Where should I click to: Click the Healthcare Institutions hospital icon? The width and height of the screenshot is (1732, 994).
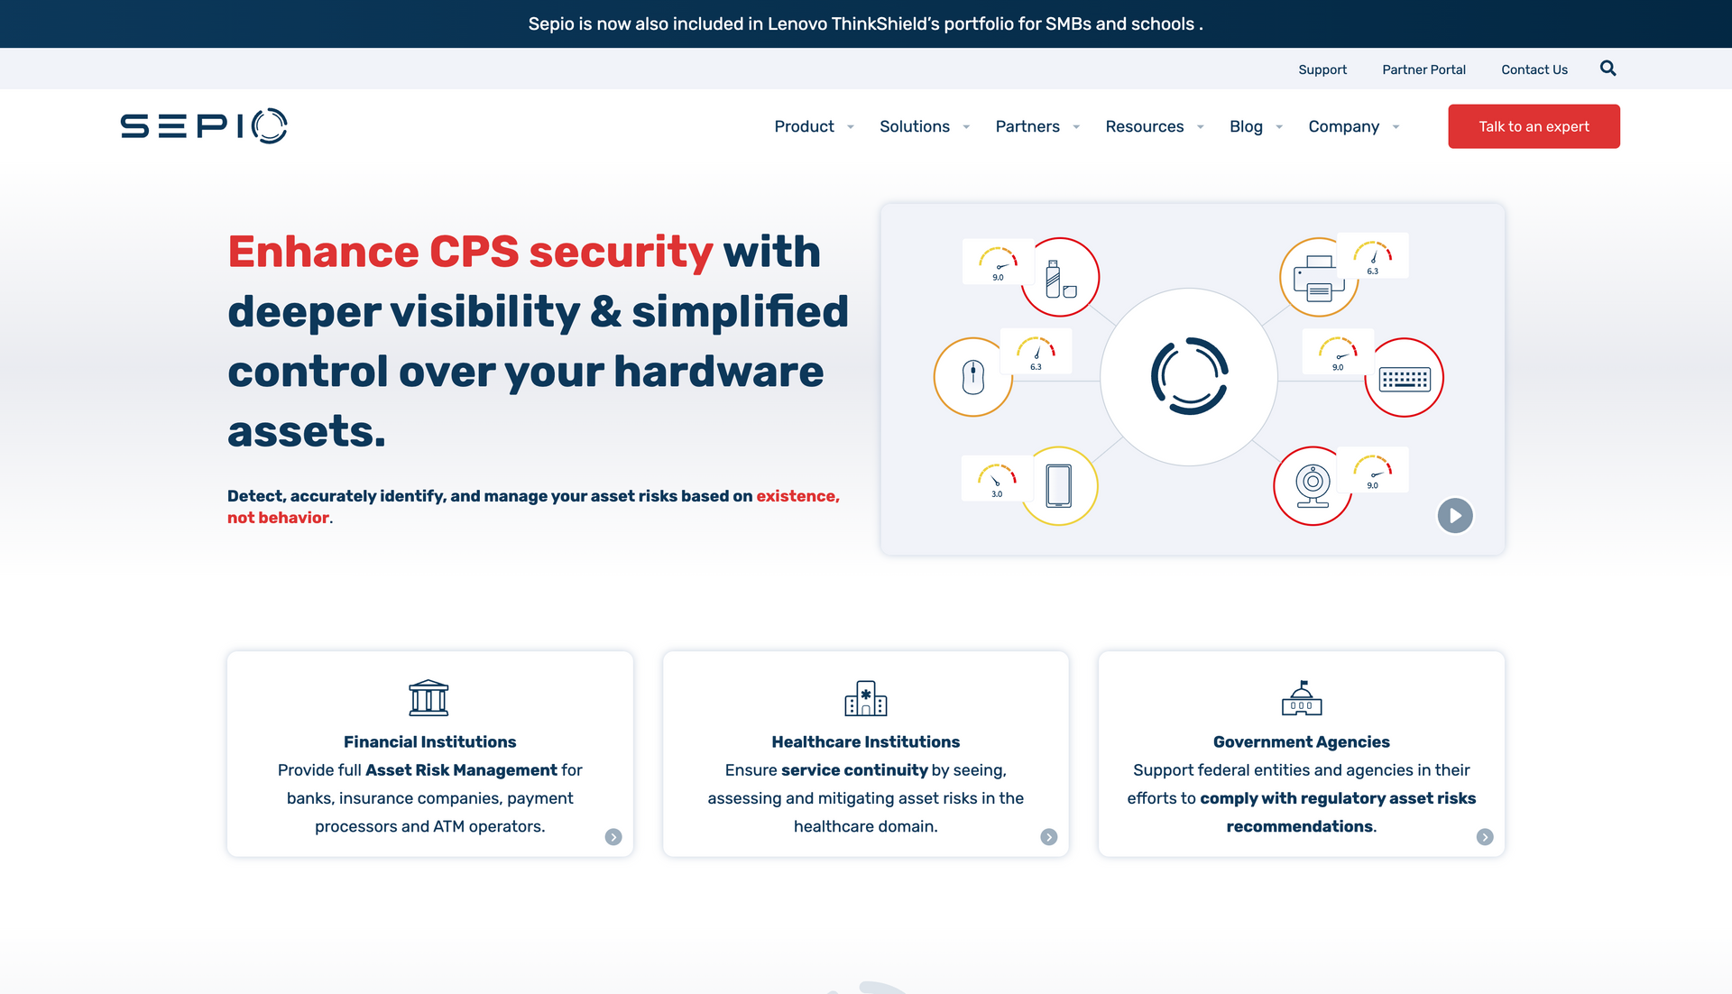(x=865, y=697)
